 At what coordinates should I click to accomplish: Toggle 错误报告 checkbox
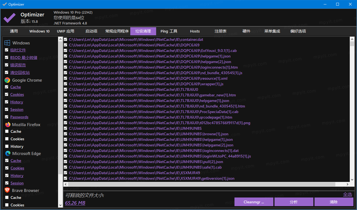coord(7,65)
